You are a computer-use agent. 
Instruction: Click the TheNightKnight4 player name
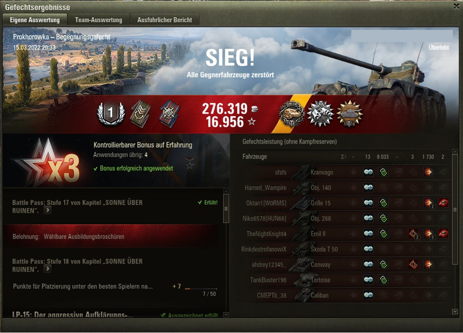pyautogui.click(x=266, y=234)
